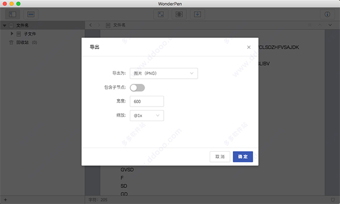Viewport: 340px width, 204px height.
Task: Click the export download toolbar icon
Action: click(x=197, y=14)
